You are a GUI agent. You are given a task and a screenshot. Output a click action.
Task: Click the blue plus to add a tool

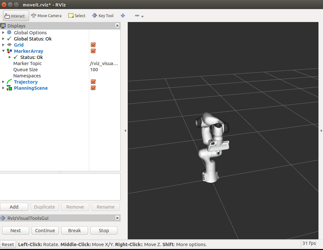click(x=123, y=15)
